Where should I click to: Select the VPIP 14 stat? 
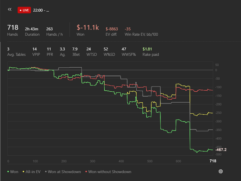[36, 52]
